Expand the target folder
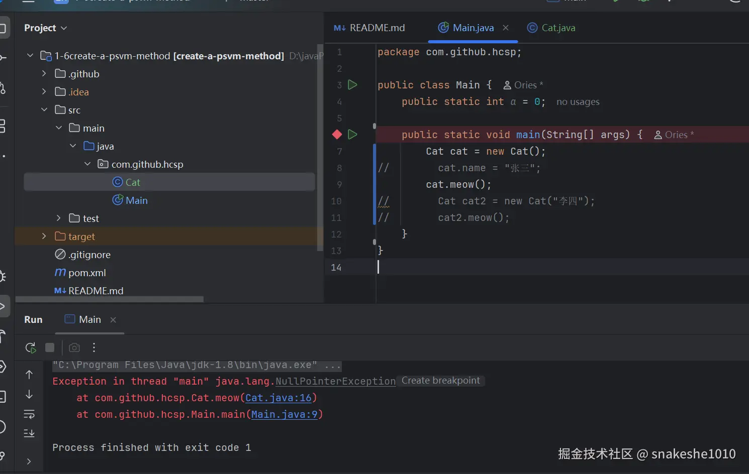 tap(44, 236)
